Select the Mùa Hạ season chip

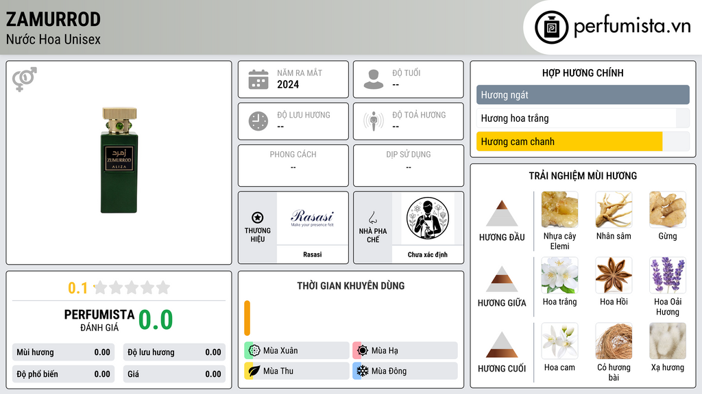point(405,351)
